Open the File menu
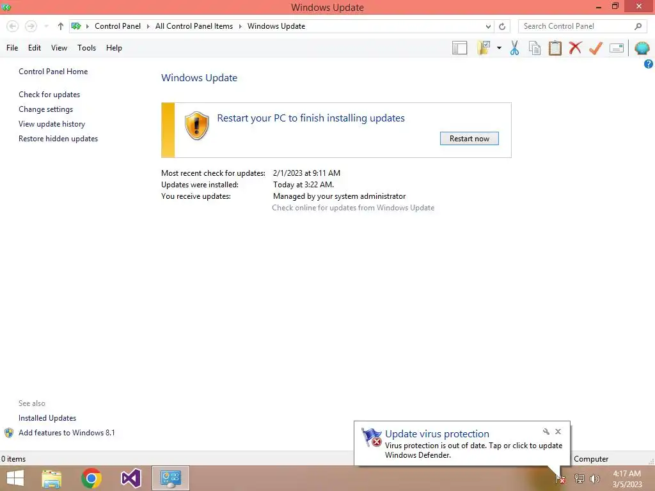This screenshot has width=655, height=491. click(x=12, y=48)
